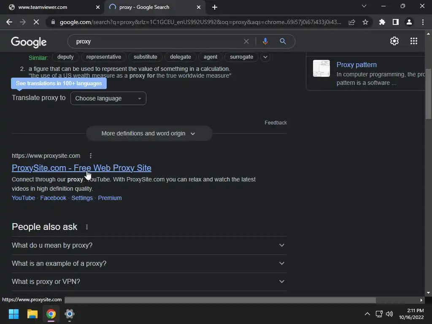The image size is (432, 324).
Task: Open the tab search dropdown arrow
Action: [x=364, y=6]
